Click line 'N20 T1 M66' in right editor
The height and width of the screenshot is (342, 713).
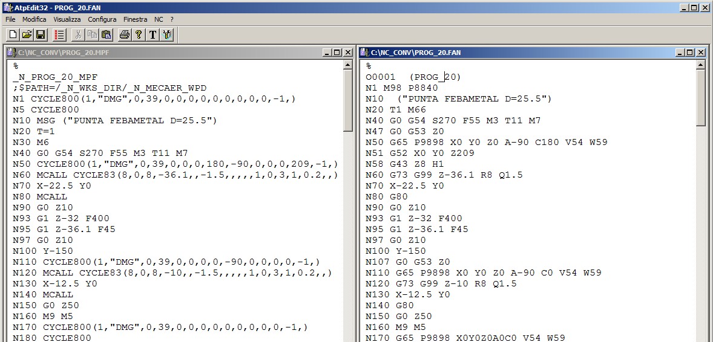click(x=396, y=109)
